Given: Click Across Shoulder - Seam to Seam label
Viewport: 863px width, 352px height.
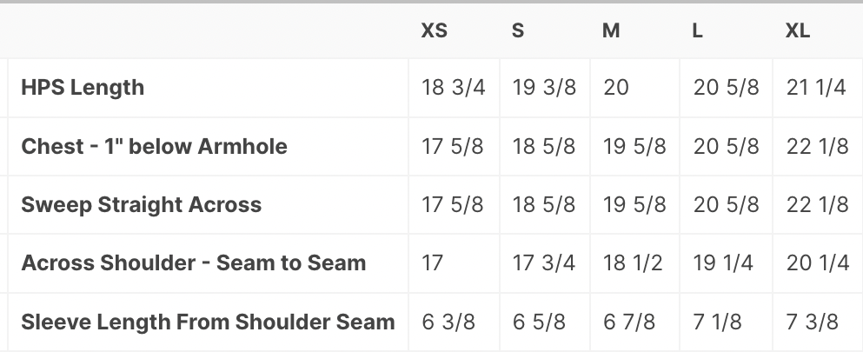Looking at the screenshot, I should pyautogui.click(x=193, y=263).
